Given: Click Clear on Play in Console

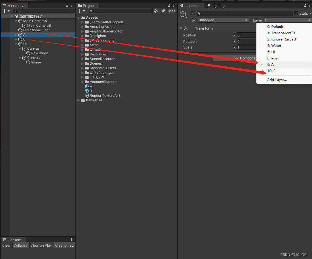Looking at the screenshot, I should tap(41, 245).
